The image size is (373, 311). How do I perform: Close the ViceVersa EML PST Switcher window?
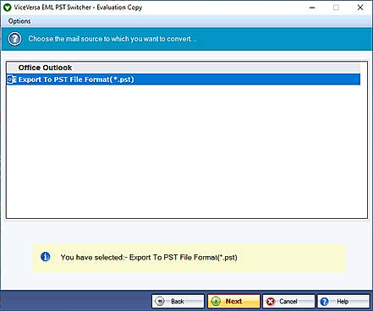pyautogui.click(x=360, y=8)
